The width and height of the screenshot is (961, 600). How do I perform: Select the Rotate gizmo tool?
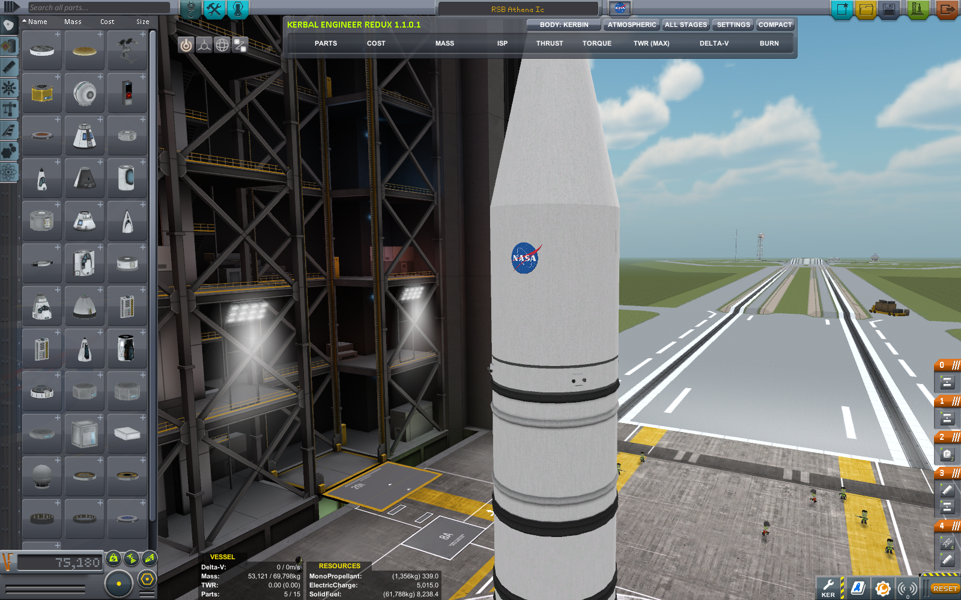point(222,45)
